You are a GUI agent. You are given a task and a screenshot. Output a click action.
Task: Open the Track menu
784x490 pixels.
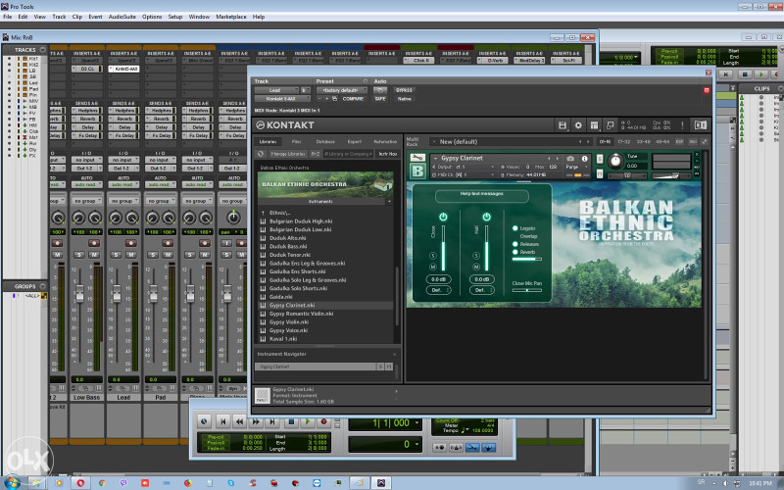coord(59,17)
